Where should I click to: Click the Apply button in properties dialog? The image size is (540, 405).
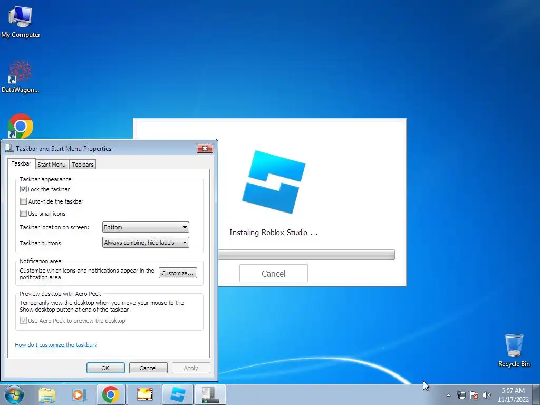point(191,368)
